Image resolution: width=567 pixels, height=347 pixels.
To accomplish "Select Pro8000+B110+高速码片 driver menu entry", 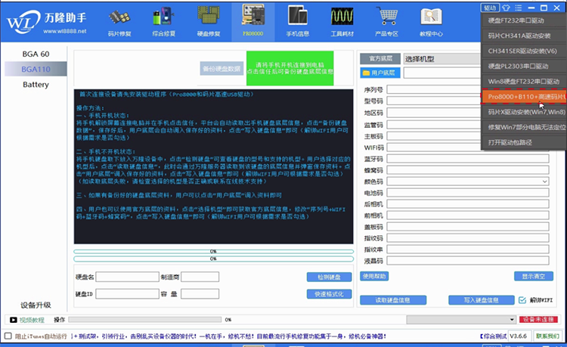I will (524, 97).
